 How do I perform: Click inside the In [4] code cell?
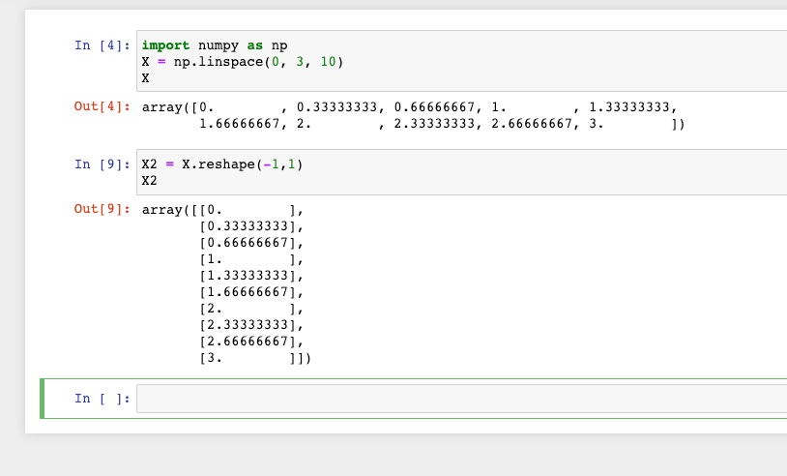pos(462,61)
